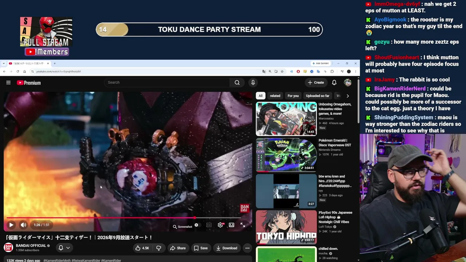
Task: Focus the YouTube Search field
Action: coord(167,83)
